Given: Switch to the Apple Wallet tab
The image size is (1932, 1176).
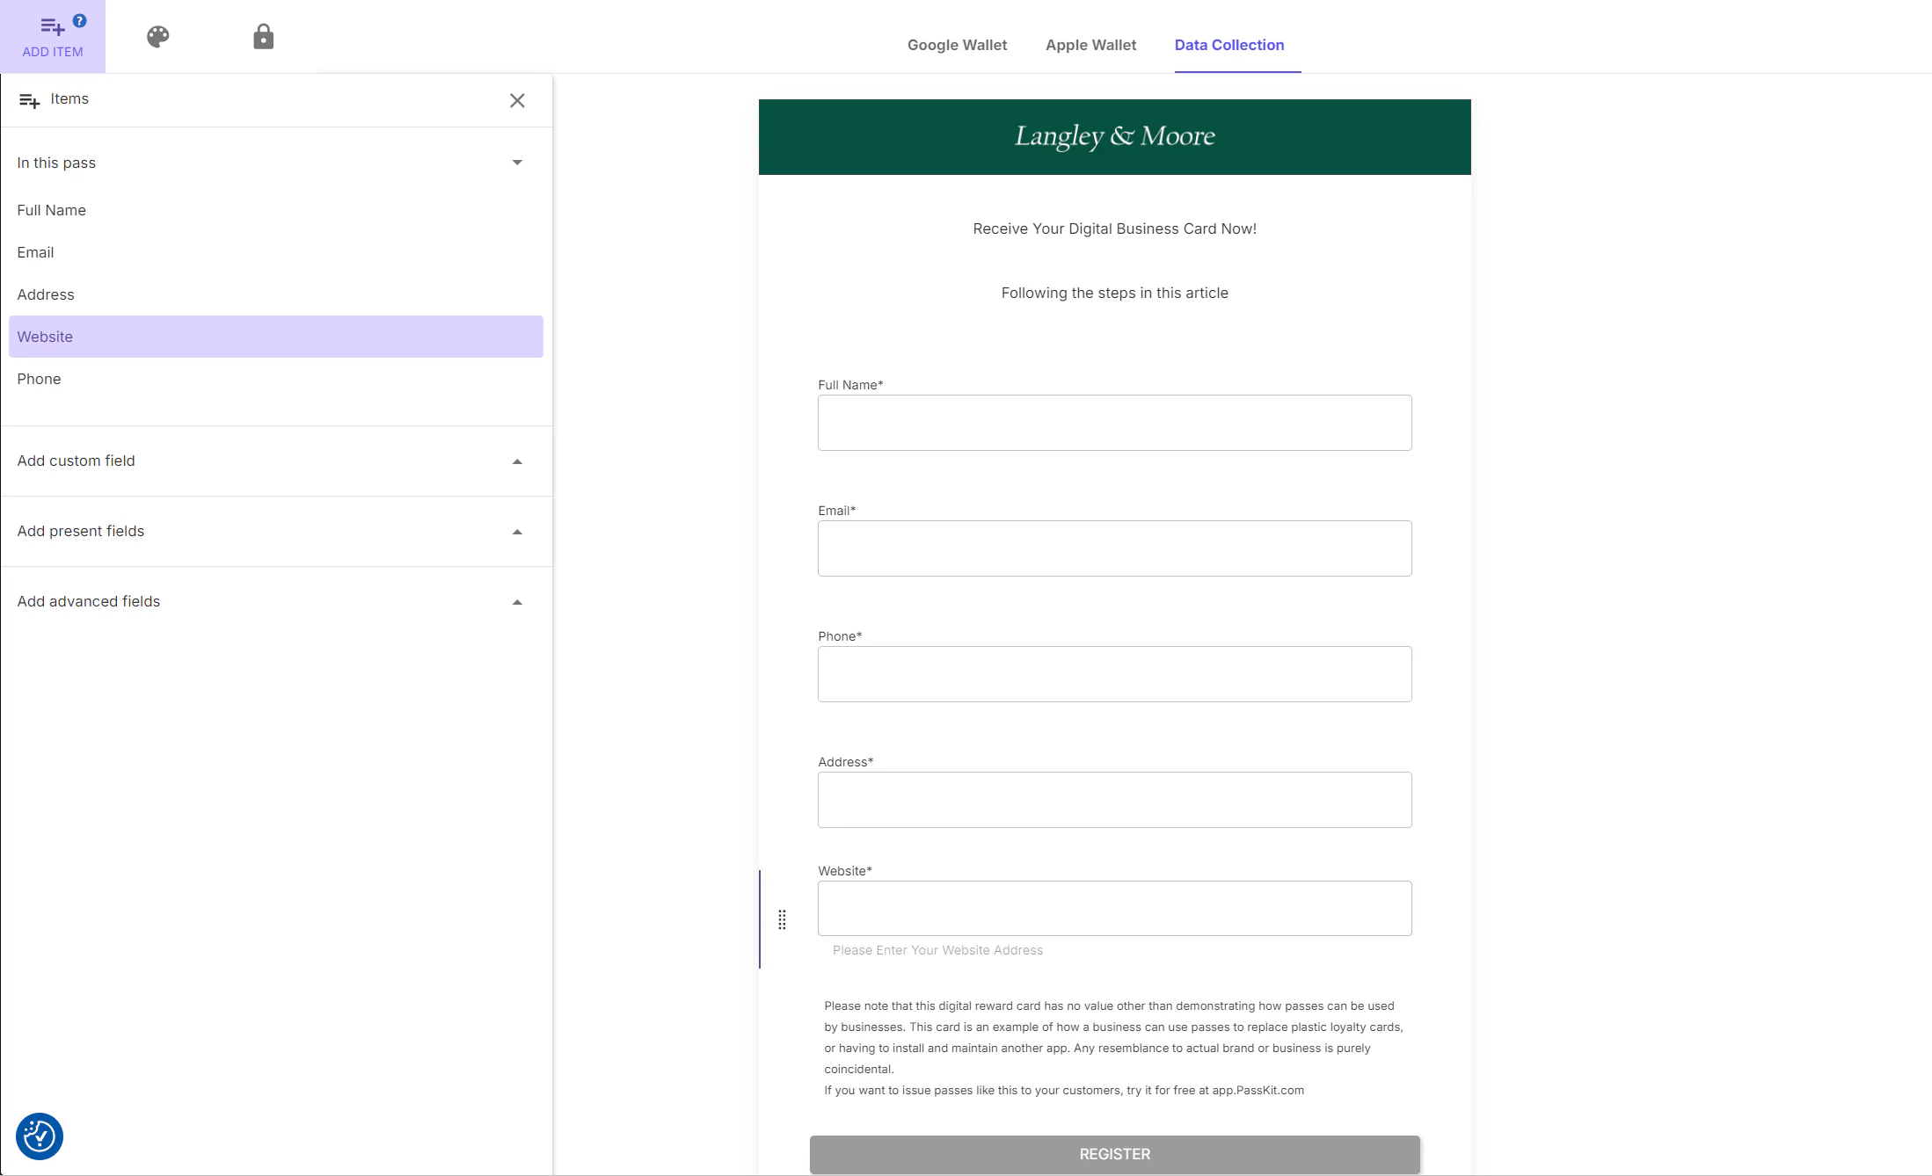Looking at the screenshot, I should coord(1090,45).
